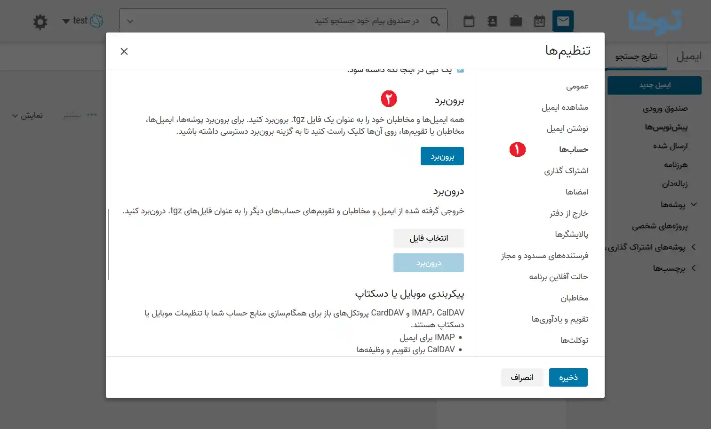The height and width of the screenshot is (429, 711).
Task: Click the mailbox search input field
Action: (x=282, y=21)
